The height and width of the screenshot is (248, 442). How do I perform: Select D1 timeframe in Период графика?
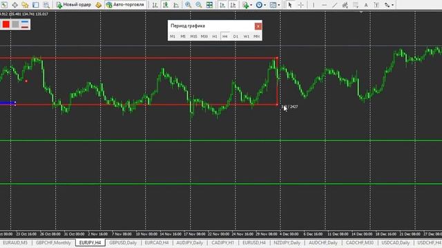click(x=236, y=37)
